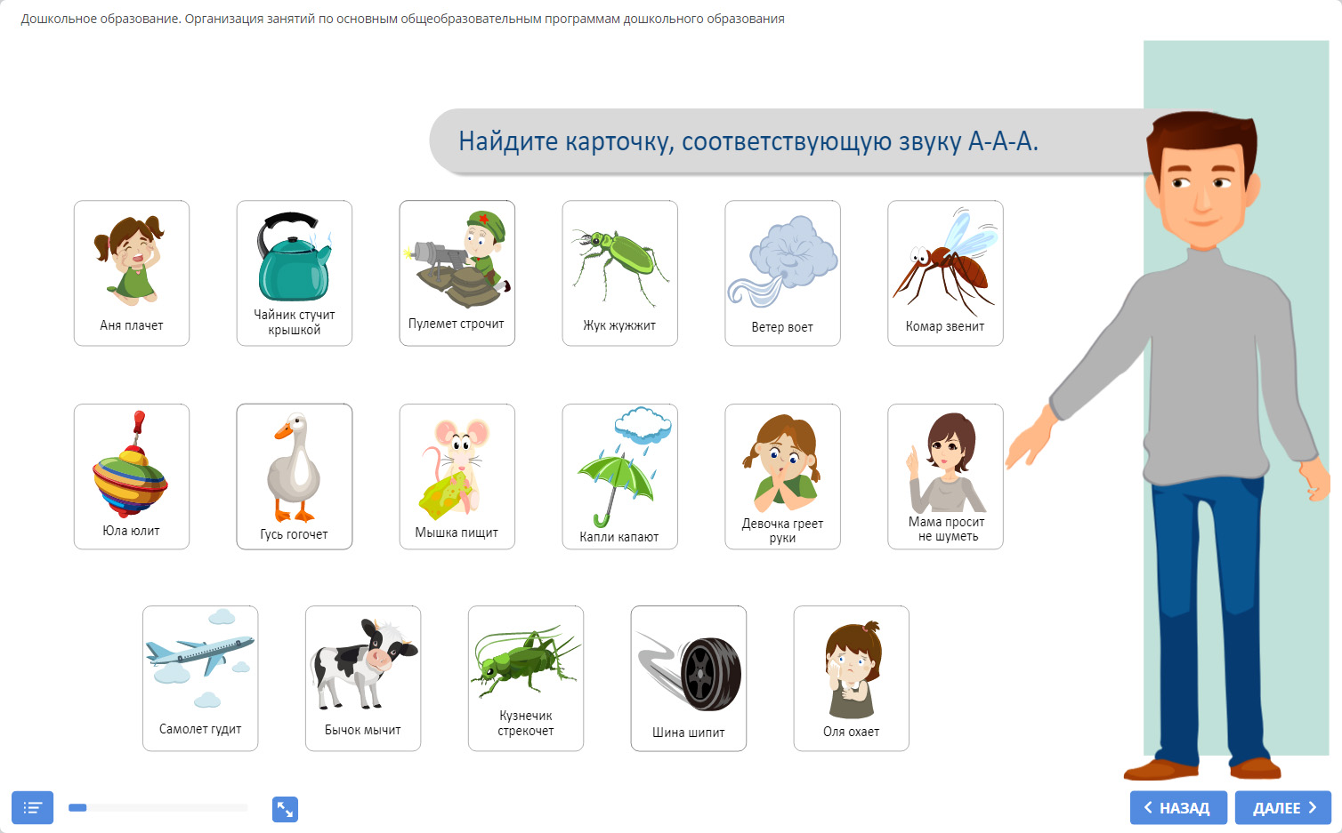Proceed with the ДАЛЕЕ button
Screen dimensions: 1342x833
[x=1282, y=808]
